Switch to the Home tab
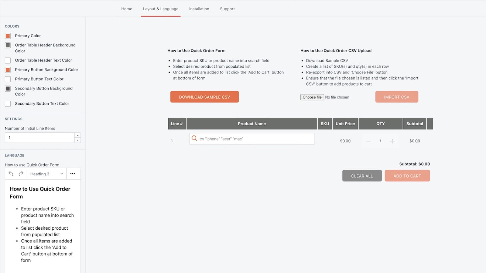Viewport: 486px width, 273px height. 127,9
